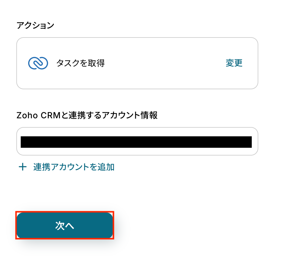Proceed with the 次へ button
This screenshot has width=297, height=262.
pyautogui.click(x=65, y=225)
